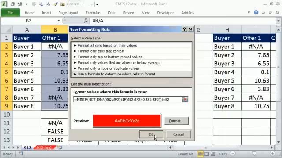Viewport: 282px width, 158px height.
Task: Click the zoom in plus button
Action: 272,154
